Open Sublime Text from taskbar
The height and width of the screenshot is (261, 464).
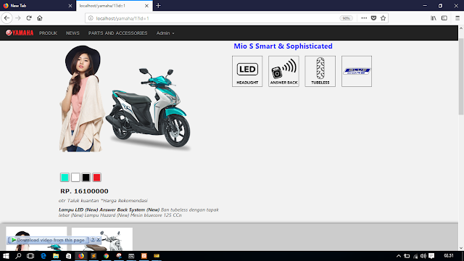(x=94, y=256)
